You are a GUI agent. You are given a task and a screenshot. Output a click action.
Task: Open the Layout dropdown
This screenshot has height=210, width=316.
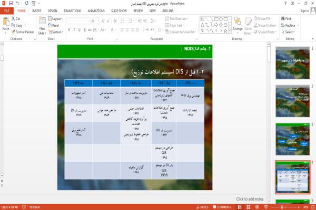tap(55, 19)
